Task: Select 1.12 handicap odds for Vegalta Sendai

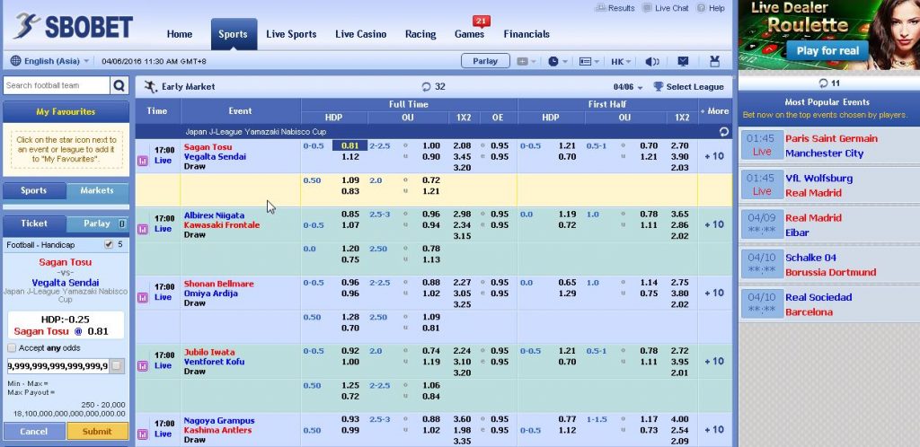Action: click(349, 156)
